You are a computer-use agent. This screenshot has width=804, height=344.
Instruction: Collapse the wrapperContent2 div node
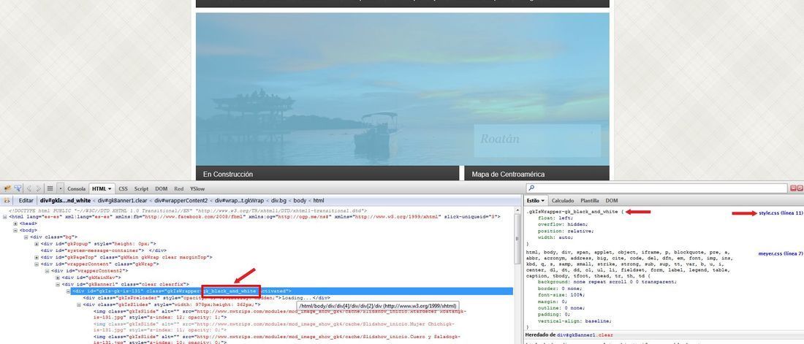pos(48,271)
